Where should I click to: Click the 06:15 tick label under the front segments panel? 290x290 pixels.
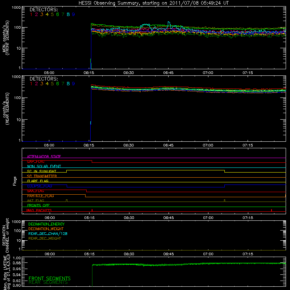tap(89, 73)
